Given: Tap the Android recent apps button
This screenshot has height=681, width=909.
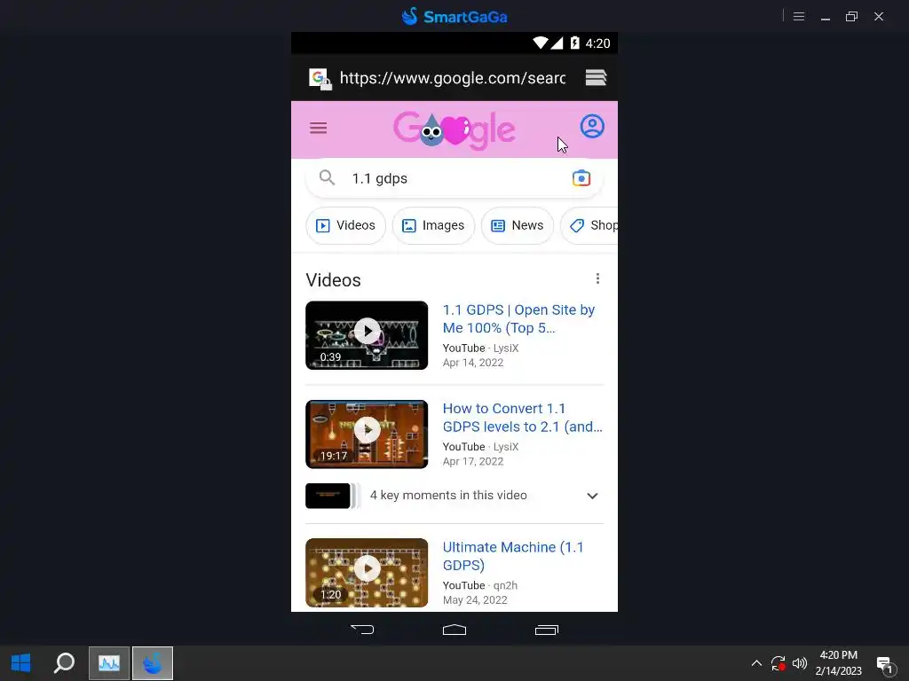Looking at the screenshot, I should (546, 630).
